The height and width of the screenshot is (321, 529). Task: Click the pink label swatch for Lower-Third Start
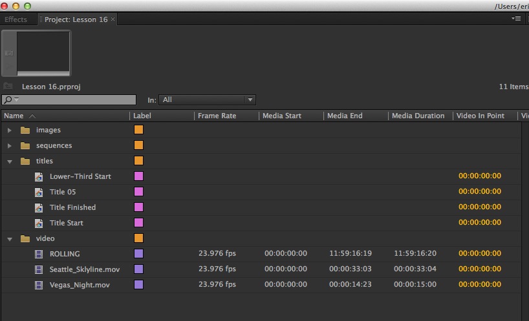138,176
